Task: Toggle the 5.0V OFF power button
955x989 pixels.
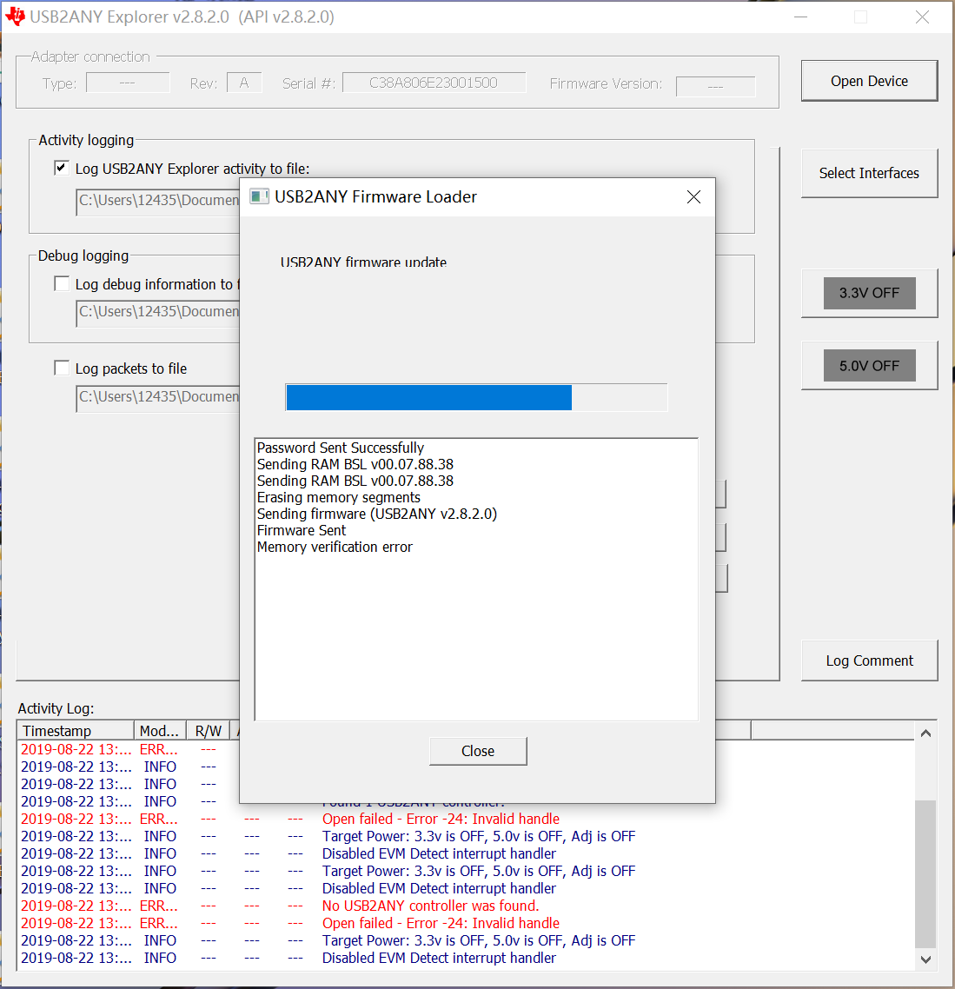Action: (x=869, y=366)
